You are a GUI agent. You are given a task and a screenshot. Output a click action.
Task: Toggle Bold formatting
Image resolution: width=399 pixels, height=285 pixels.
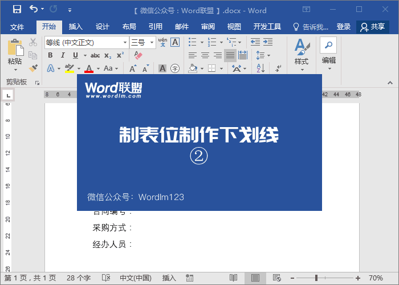pyautogui.click(x=50, y=55)
